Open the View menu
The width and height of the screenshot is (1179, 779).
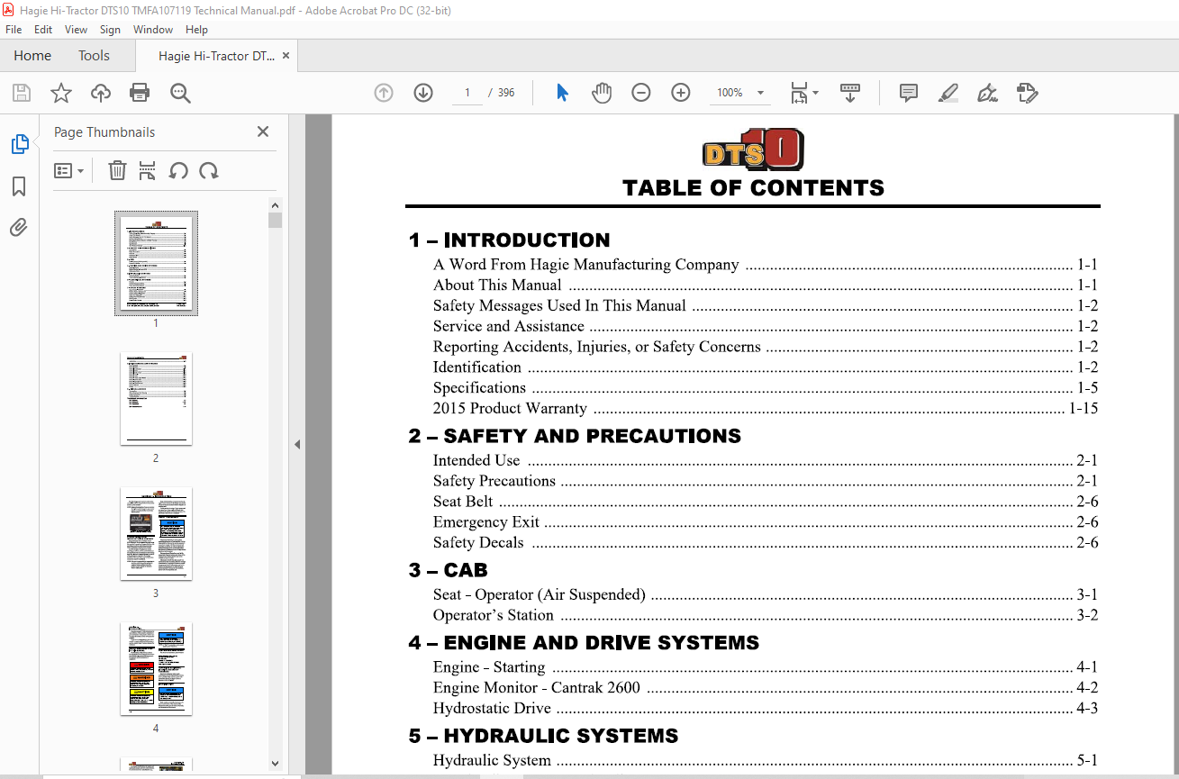(77, 30)
